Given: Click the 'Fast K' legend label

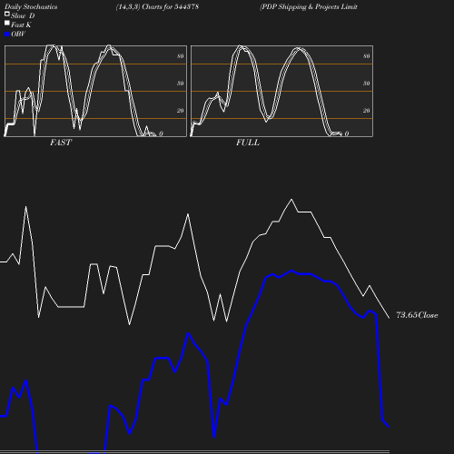Looking at the screenshot, I should pos(21,25).
